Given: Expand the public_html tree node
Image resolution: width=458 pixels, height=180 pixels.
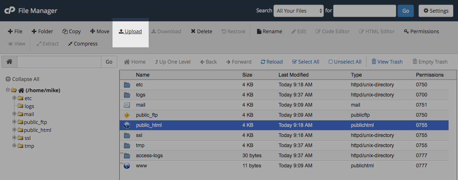Looking at the screenshot, I should 14,130.
